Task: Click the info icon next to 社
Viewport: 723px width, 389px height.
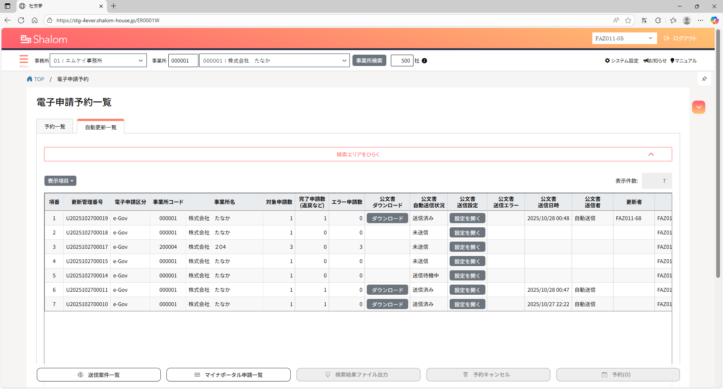Action: tap(424, 61)
